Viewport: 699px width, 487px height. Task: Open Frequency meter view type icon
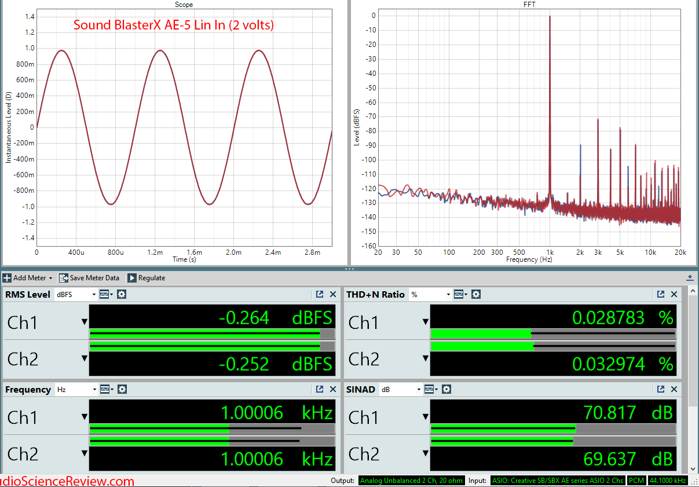[x=106, y=390]
